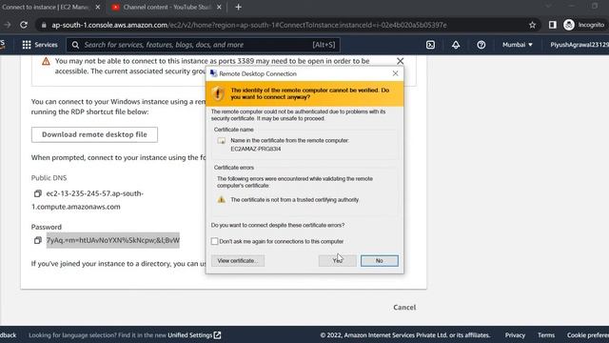Image resolution: width=609 pixels, height=343 pixels.
Task: Open Cookie preferences in the footer
Action: pyautogui.click(x=588, y=335)
